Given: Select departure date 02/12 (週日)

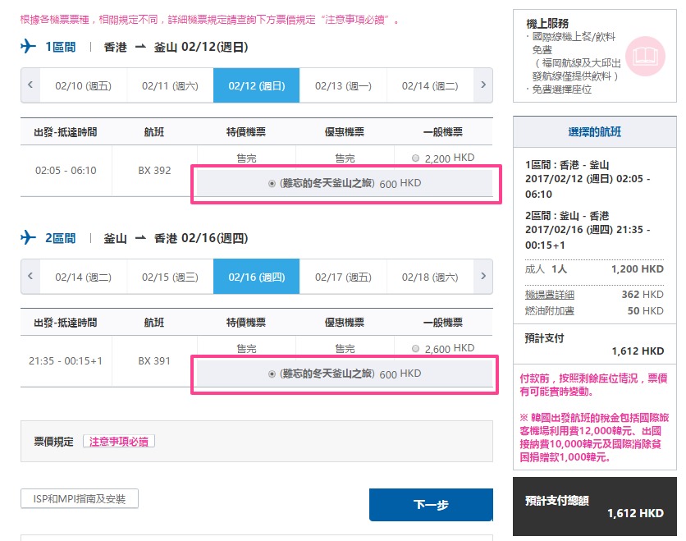Looking at the screenshot, I should click(x=256, y=86).
